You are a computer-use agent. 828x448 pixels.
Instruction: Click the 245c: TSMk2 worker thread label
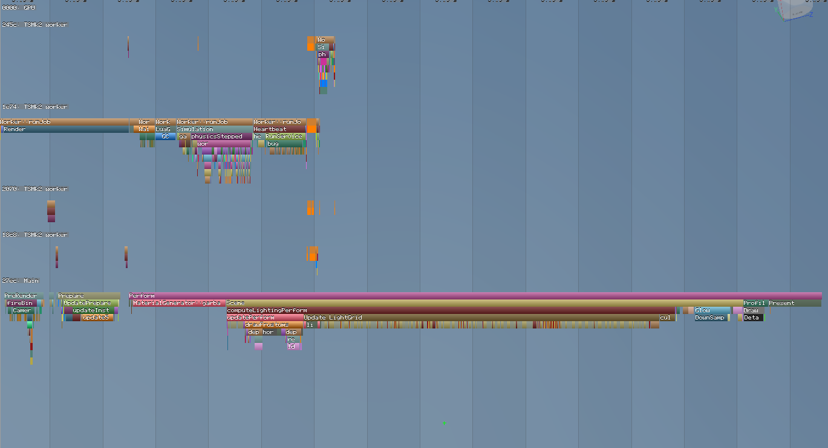34,25
